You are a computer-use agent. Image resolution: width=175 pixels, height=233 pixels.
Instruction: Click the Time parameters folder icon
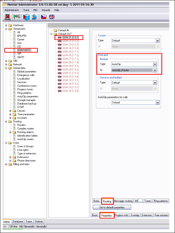(x=14, y=114)
